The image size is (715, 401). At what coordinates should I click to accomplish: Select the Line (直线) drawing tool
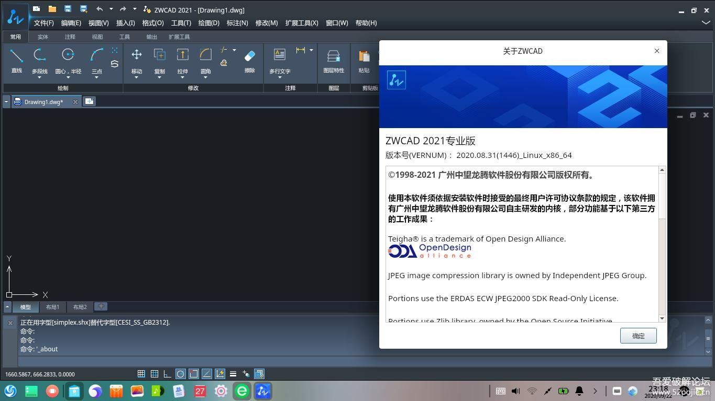tap(17, 60)
